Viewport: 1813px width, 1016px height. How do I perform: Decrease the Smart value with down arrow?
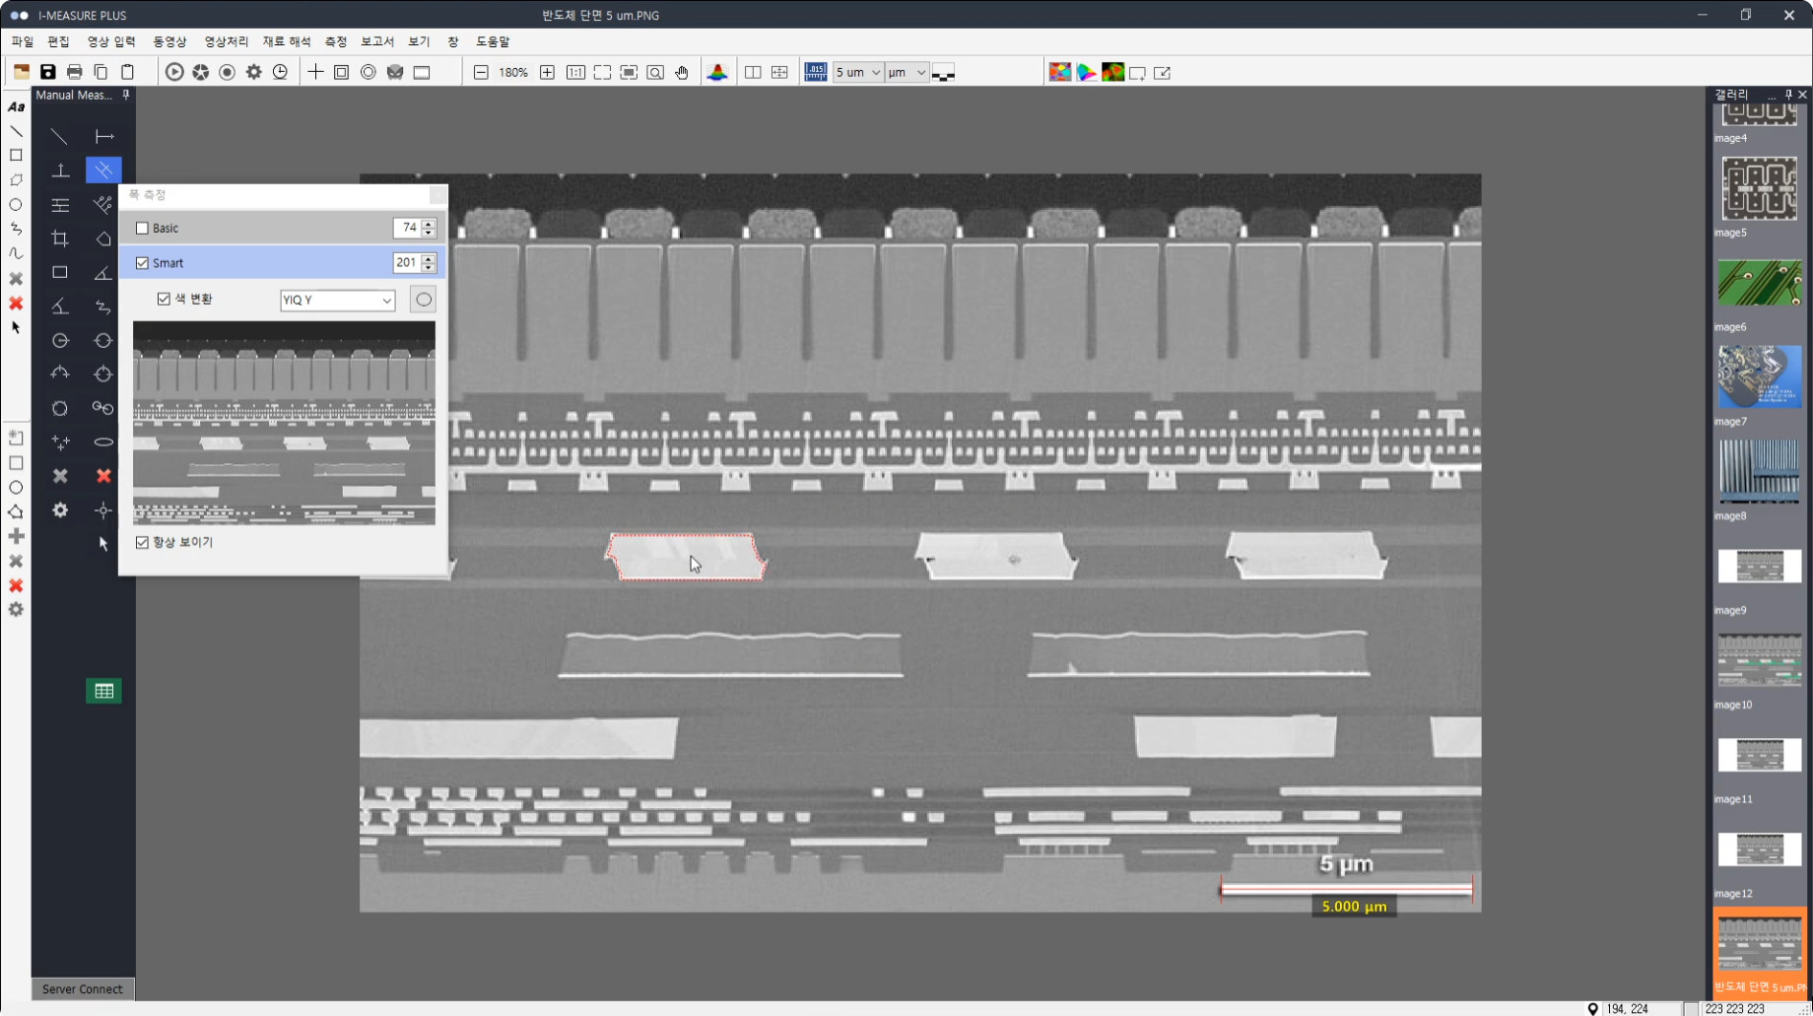pyautogui.click(x=429, y=268)
